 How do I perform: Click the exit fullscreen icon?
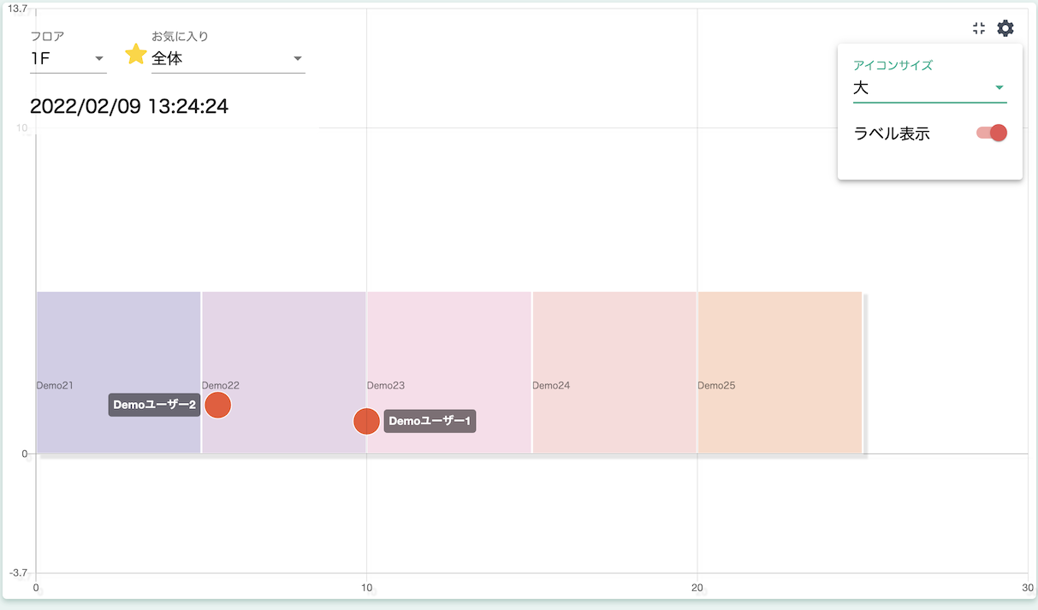click(x=979, y=28)
